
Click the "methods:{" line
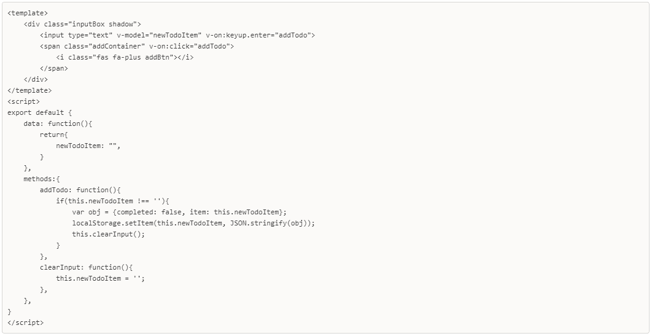pos(42,179)
